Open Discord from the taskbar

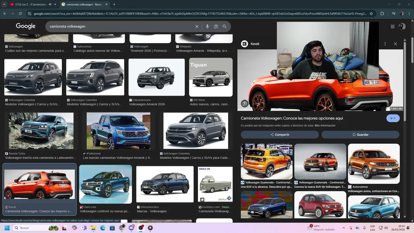click(131, 228)
